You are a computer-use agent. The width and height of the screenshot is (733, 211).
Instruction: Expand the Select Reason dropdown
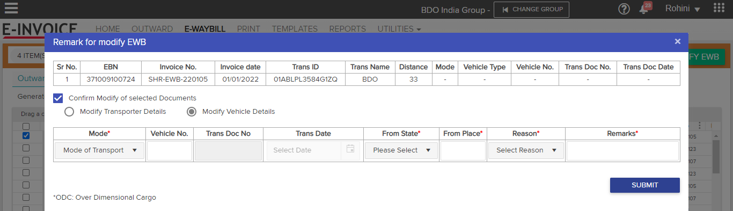tap(526, 150)
